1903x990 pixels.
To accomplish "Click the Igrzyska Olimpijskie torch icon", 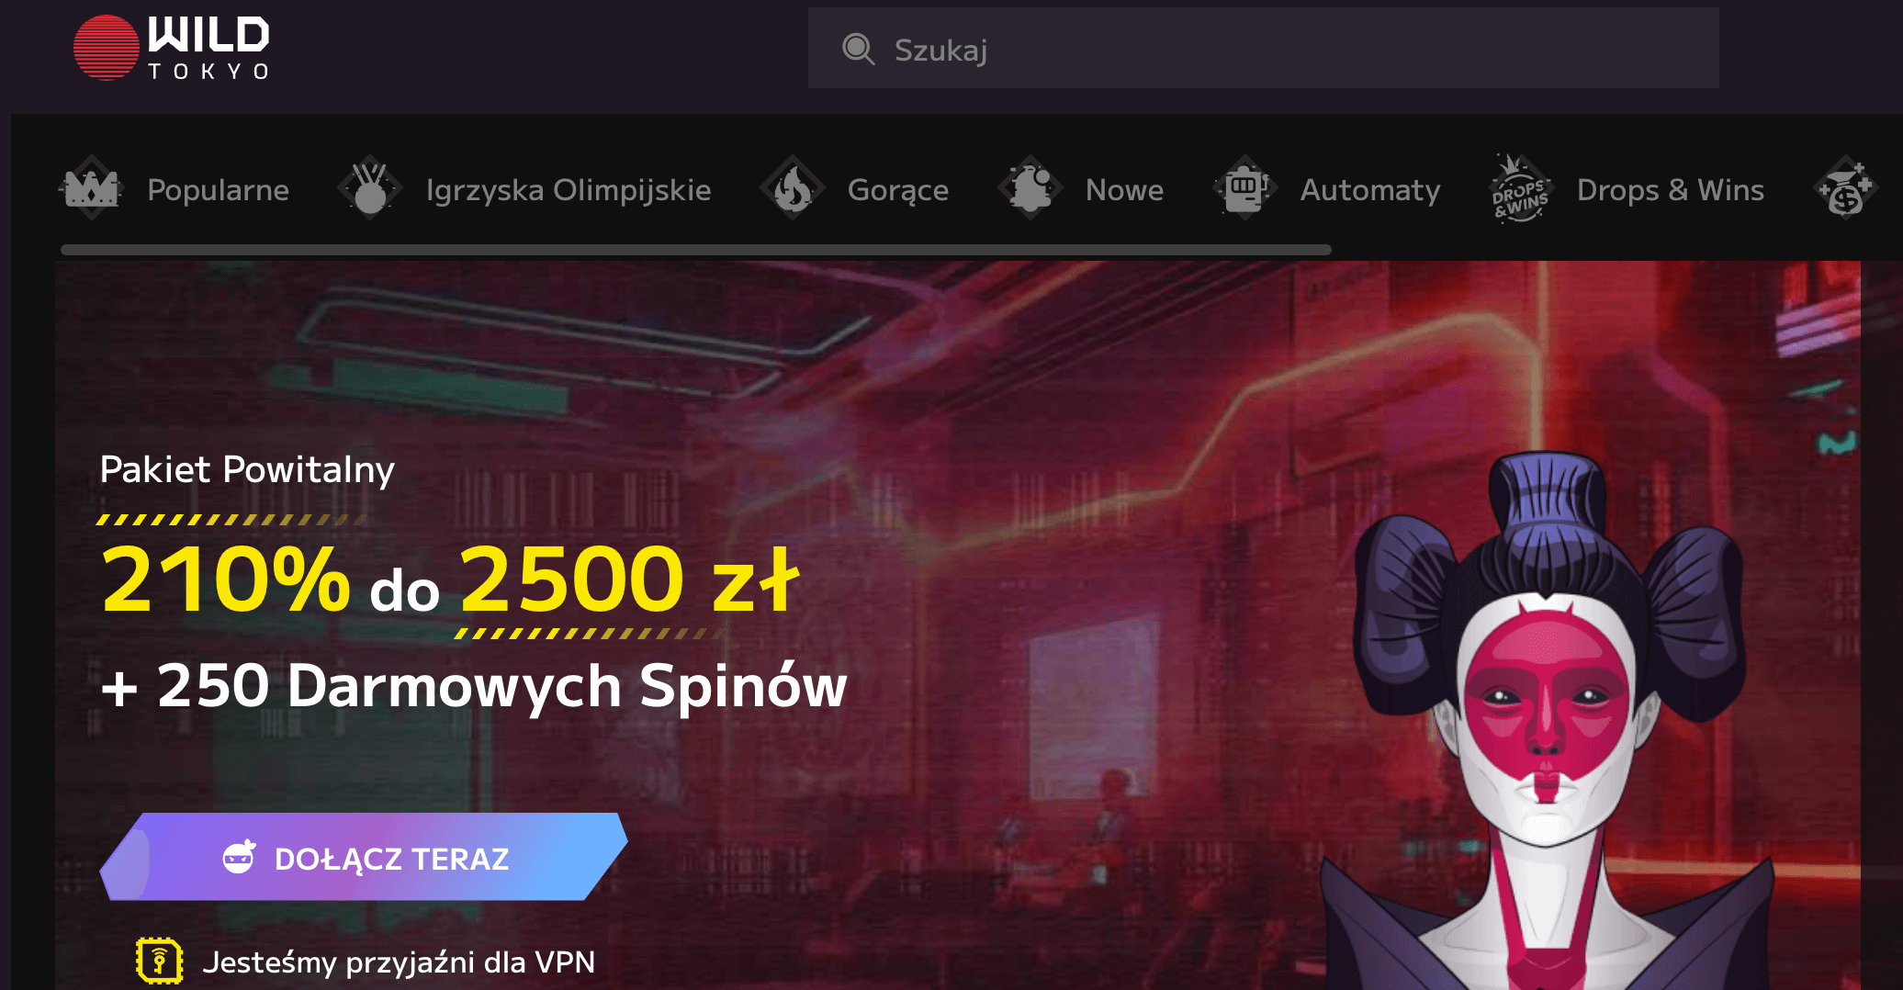I will click(x=370, y=188).
